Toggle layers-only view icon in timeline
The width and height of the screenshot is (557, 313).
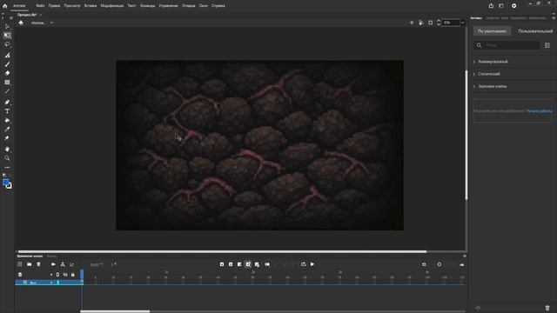tap(20, 275)
